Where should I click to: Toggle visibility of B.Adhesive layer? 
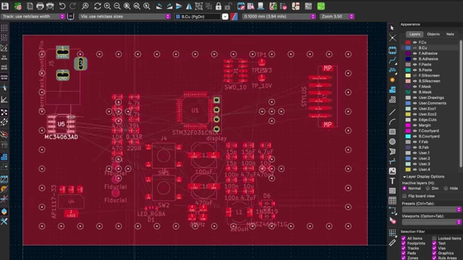point(415,59)
